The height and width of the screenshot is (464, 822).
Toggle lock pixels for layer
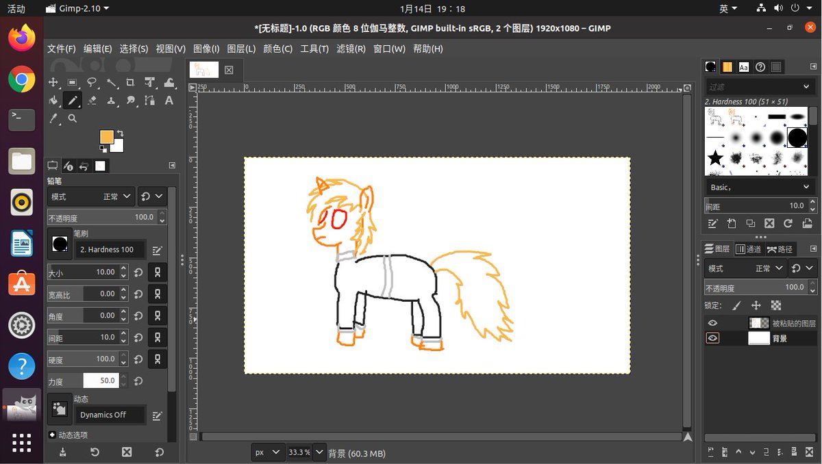tap(736, 305)
